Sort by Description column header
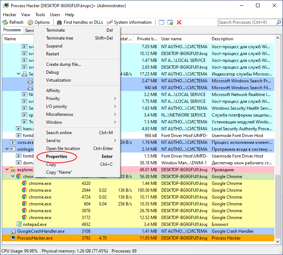 242,39
